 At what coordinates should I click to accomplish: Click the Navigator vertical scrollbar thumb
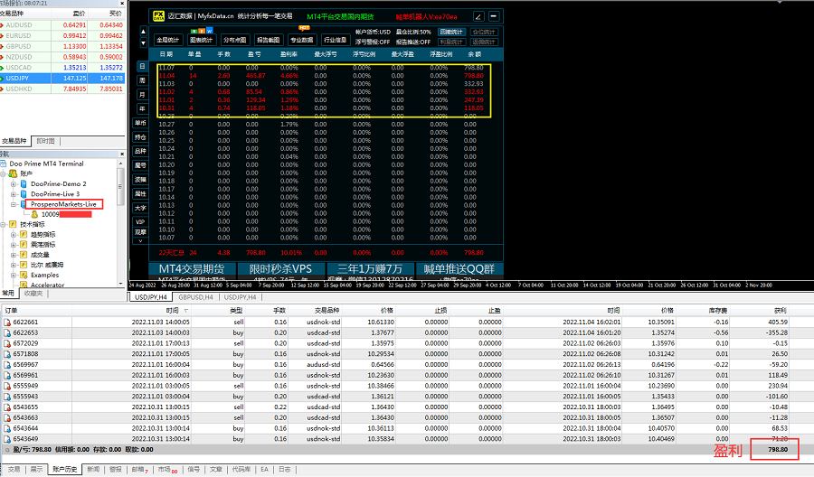click(x=121, y=187)
